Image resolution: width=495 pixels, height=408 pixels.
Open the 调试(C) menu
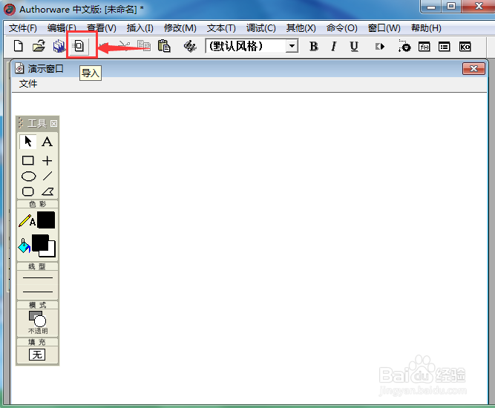260,28
